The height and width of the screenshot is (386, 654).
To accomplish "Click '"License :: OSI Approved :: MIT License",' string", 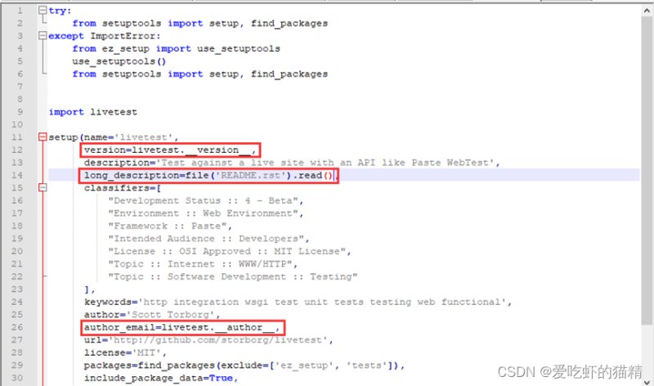I will point(230,251).
